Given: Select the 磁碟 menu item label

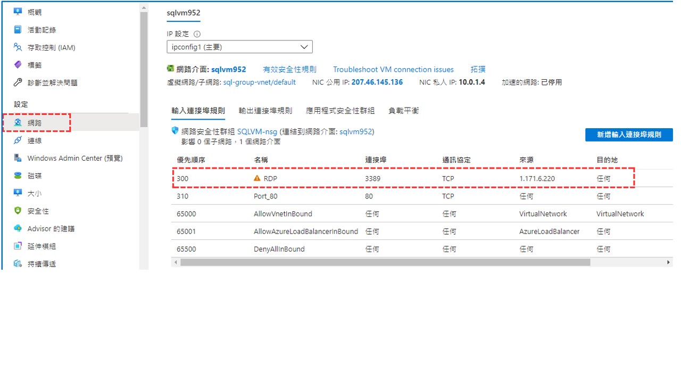Looking at the screenshot, I should (x=35, y=176).
